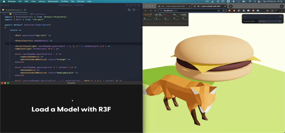Split the VS Code editor right
This screenshot has height=133, width=285.
click(134, 10)
